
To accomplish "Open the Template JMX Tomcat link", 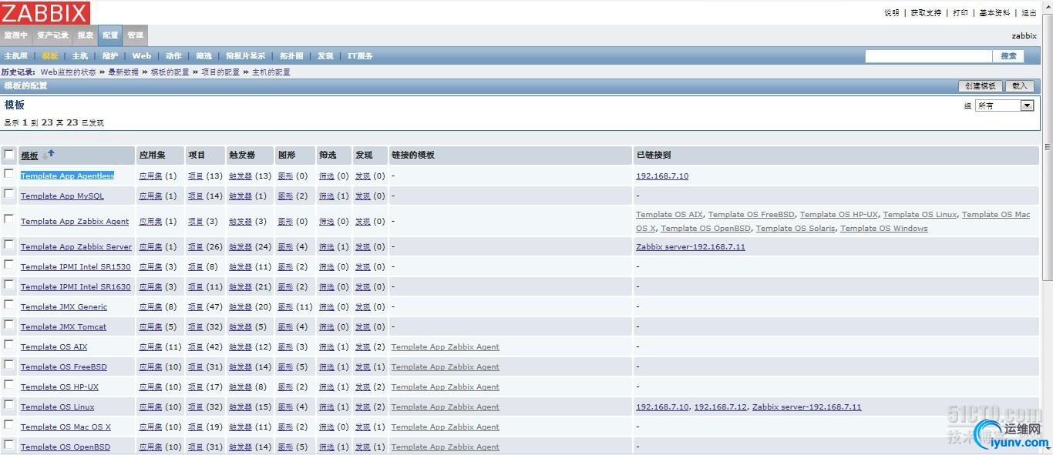I will [64, 327].
